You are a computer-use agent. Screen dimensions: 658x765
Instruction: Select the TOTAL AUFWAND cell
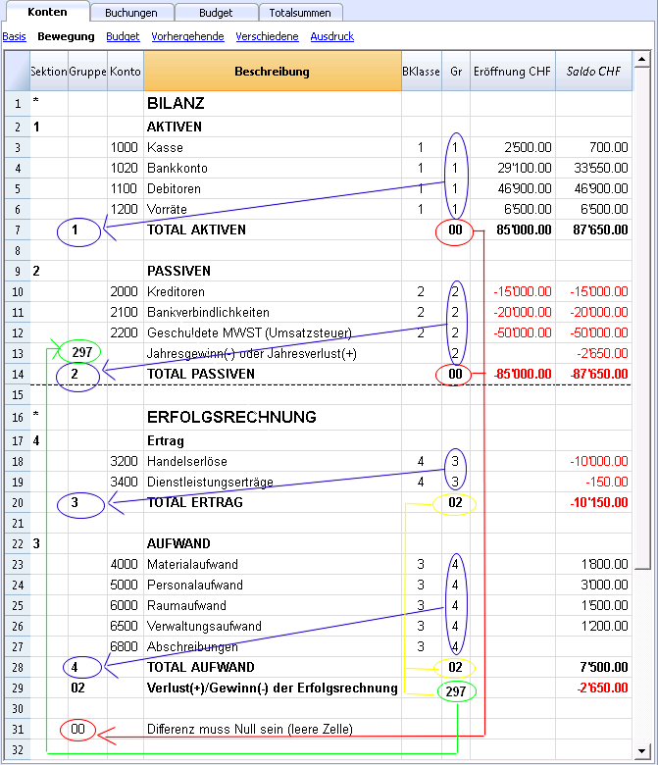click(273, 667)
